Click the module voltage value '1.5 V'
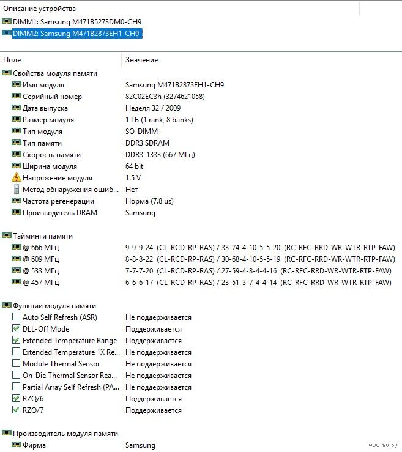This screenshot has height=452, width=402. click(x=133, y=178)
